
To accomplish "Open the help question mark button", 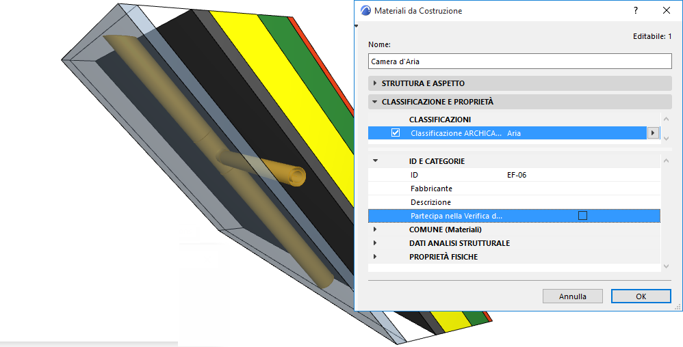I will (x=636, y=10).
